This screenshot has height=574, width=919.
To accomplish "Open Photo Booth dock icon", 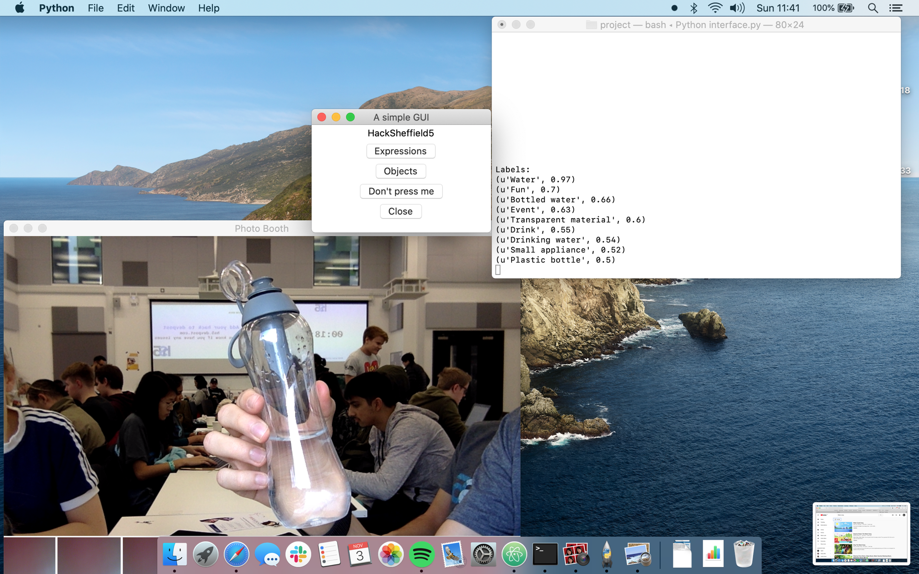I will click(x=575, y=554).
